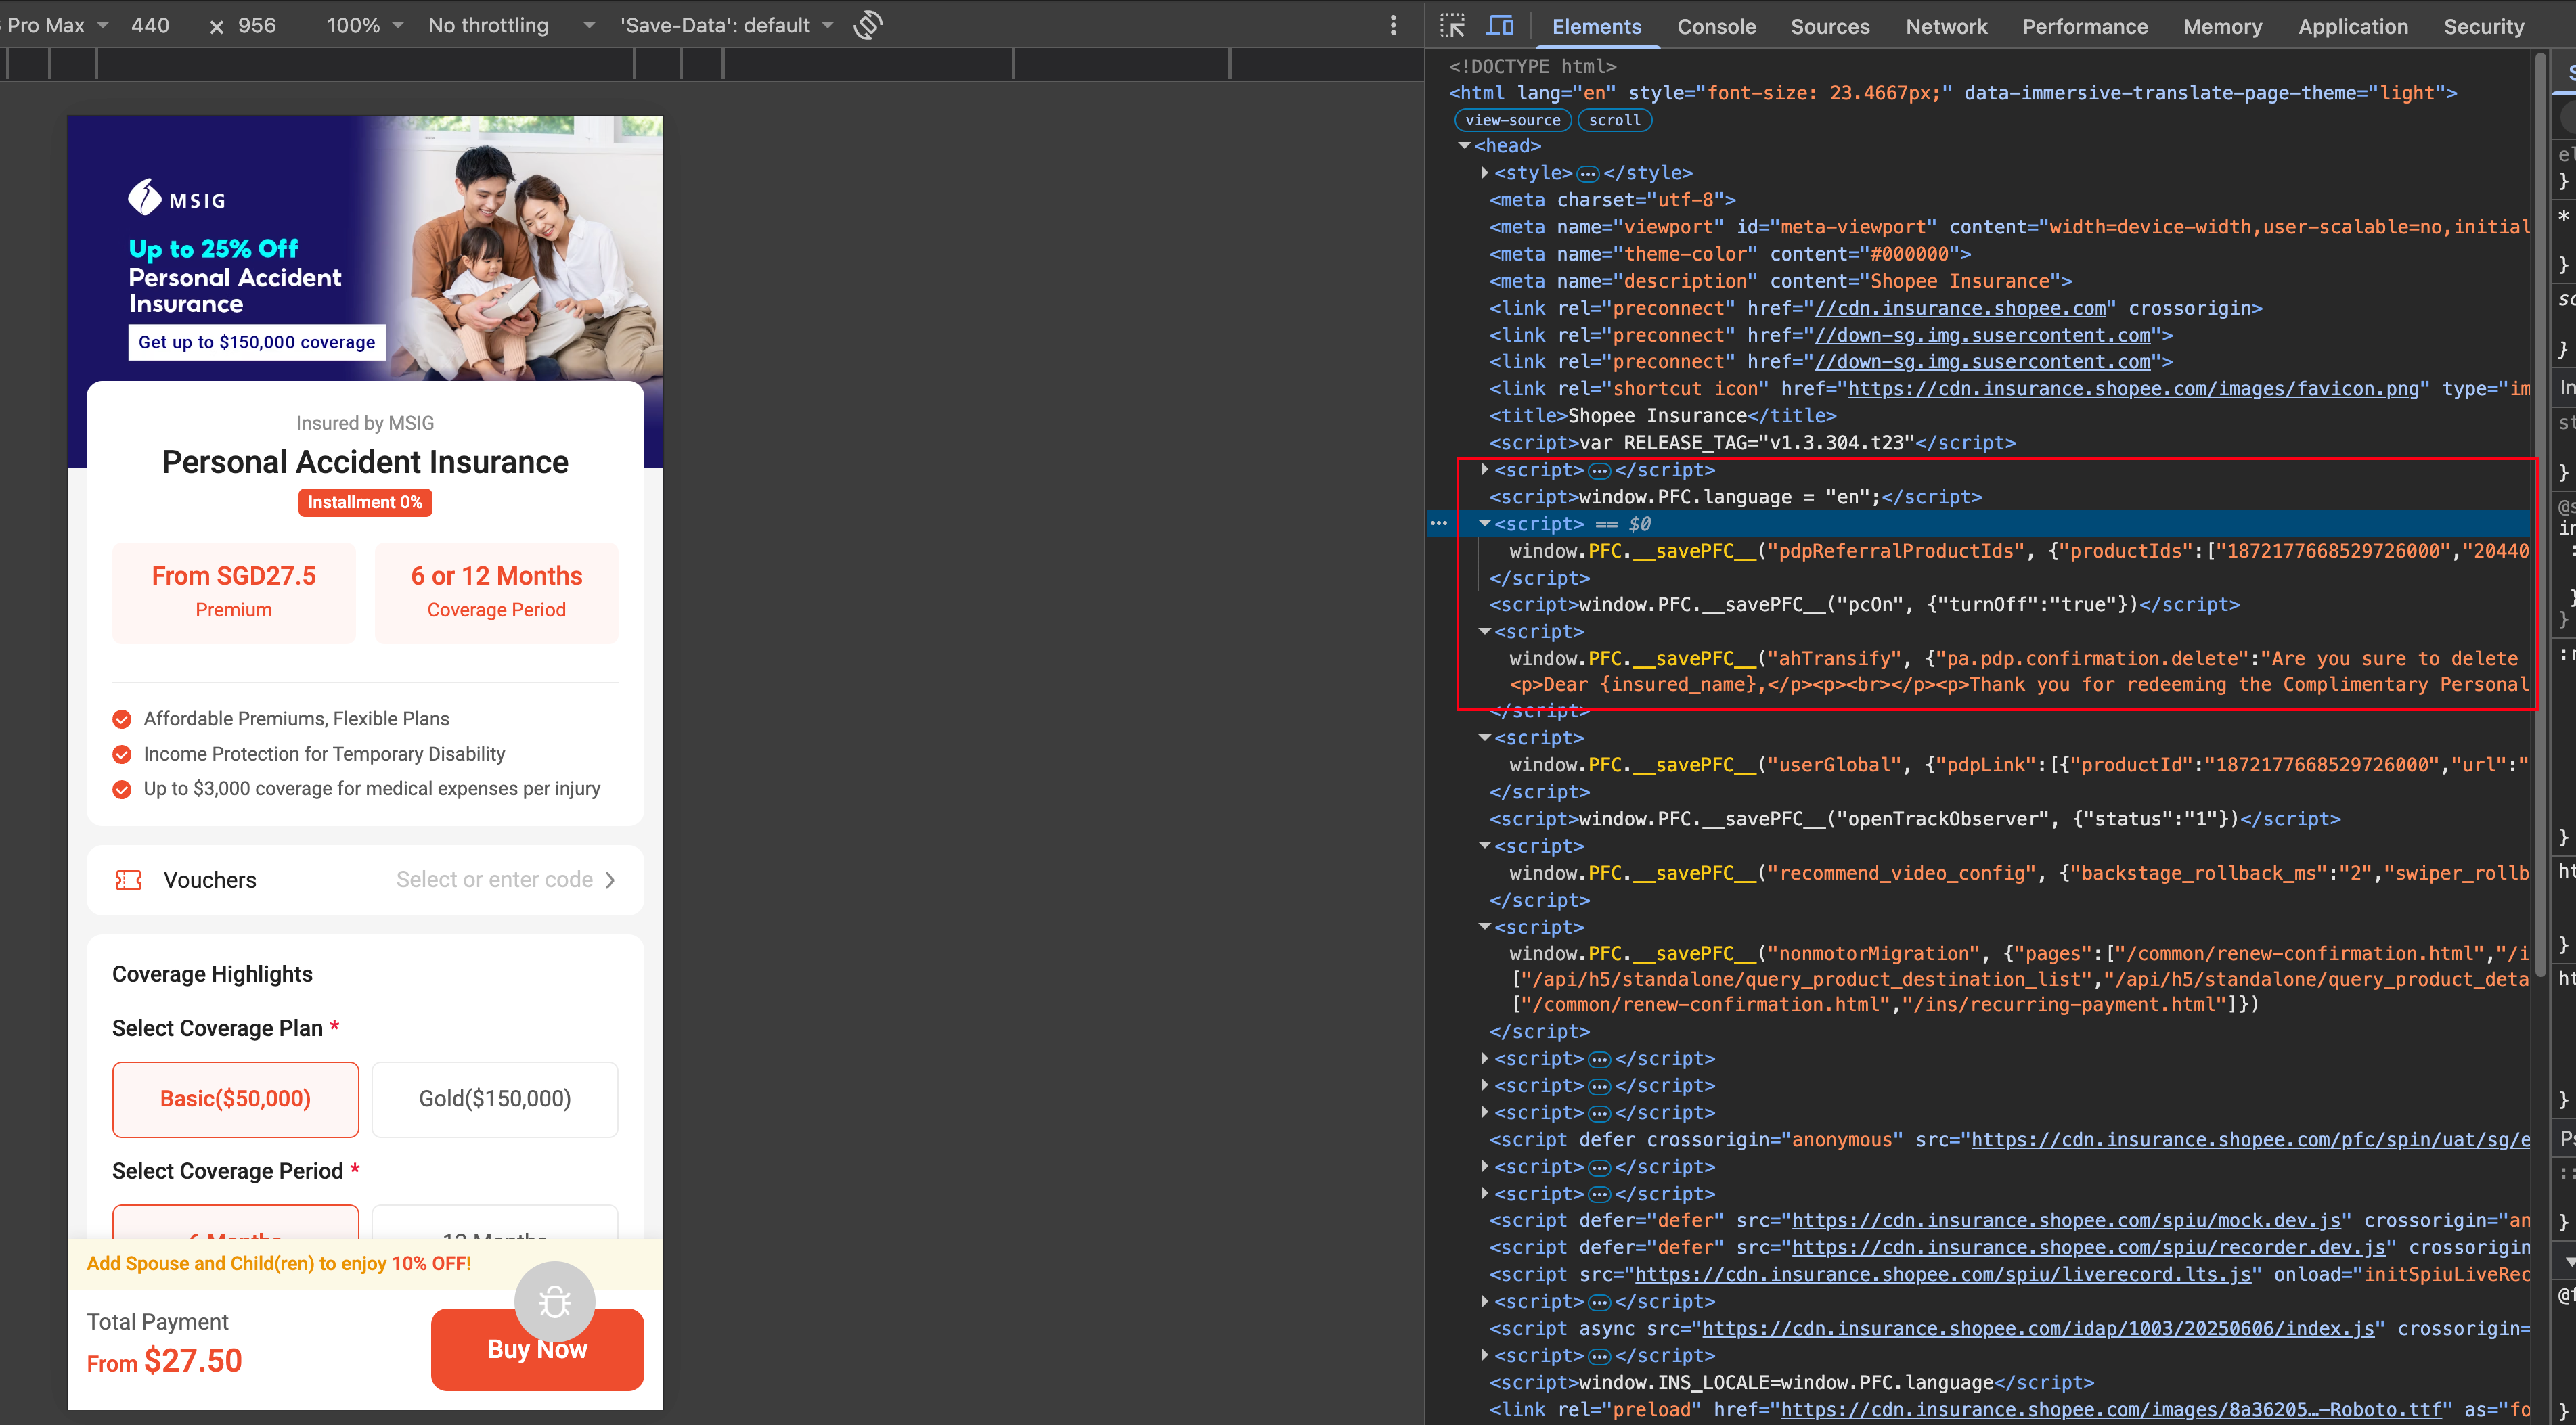Open the device model dropdown Pro Max

pyautogui.click(x=57, y=25)
